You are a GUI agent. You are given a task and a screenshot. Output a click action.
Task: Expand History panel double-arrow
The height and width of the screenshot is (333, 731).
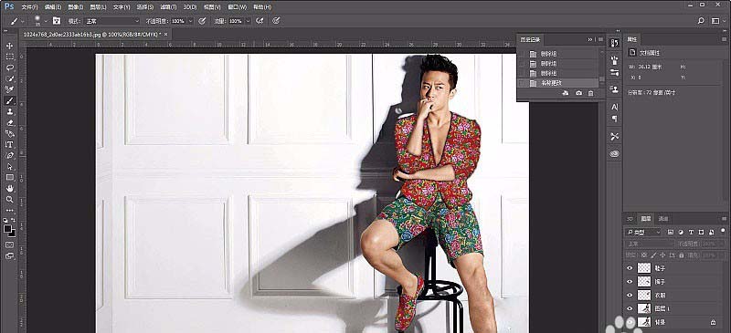pos(590,39)
